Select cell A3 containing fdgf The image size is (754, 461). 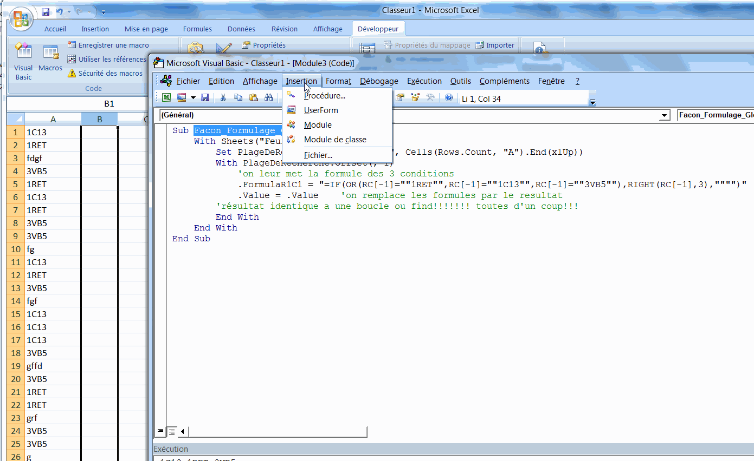(x=53, y=159)
